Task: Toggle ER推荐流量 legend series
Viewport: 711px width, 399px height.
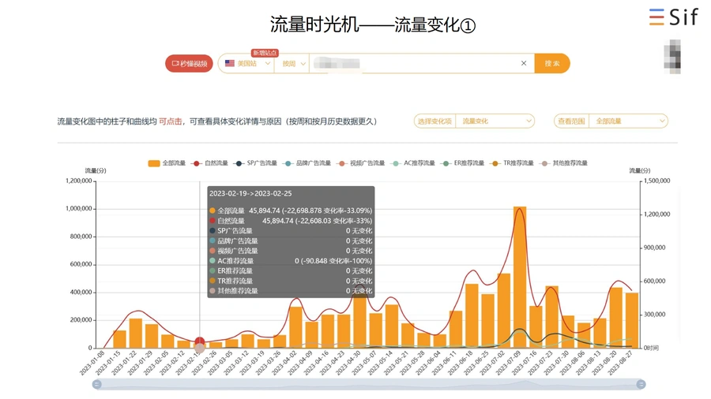Action: [462, 163]
